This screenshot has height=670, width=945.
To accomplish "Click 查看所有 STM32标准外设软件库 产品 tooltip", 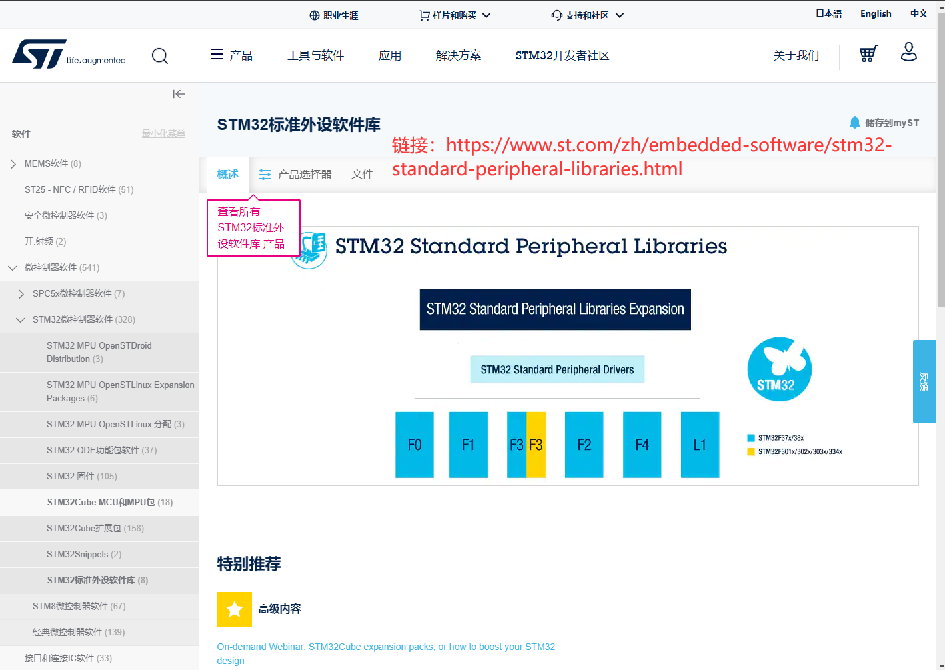I will click(x=253, y=228).
